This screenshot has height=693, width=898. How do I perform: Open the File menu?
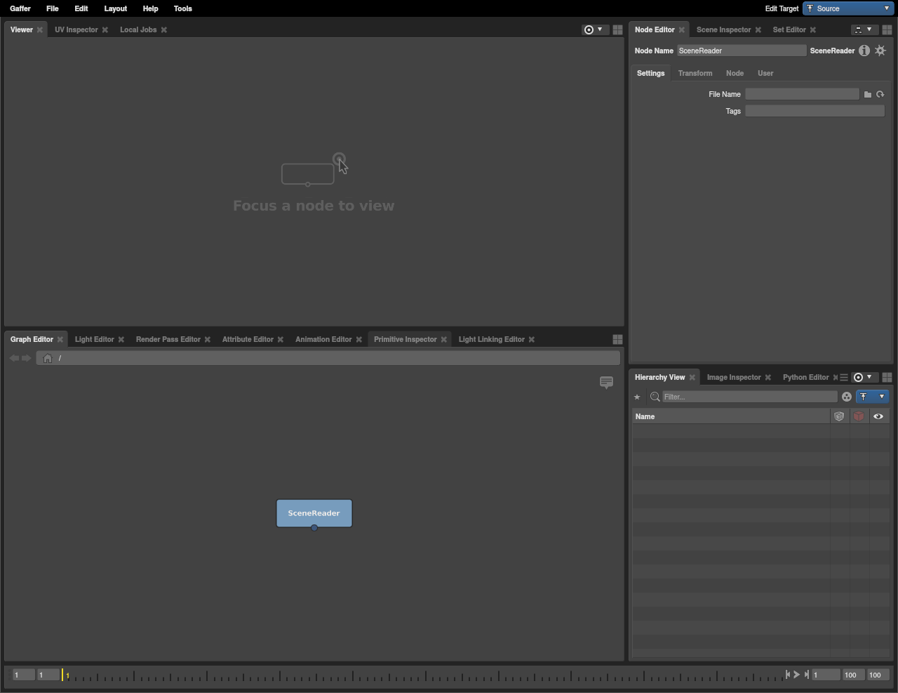point(53,8)
